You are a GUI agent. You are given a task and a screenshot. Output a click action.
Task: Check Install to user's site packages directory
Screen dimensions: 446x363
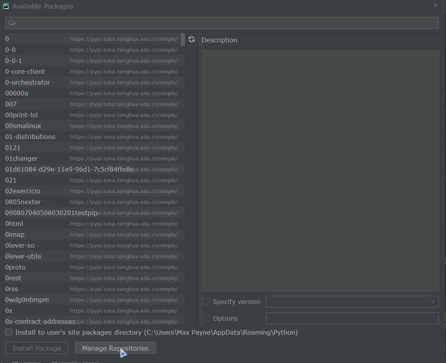pyautogui.click(x=8, y=332)
